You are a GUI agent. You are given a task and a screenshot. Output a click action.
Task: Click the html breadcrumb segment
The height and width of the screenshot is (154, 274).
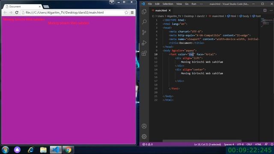pos(232,16)
